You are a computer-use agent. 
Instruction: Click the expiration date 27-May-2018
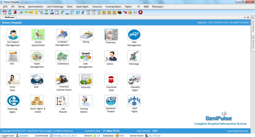point(111,131)
